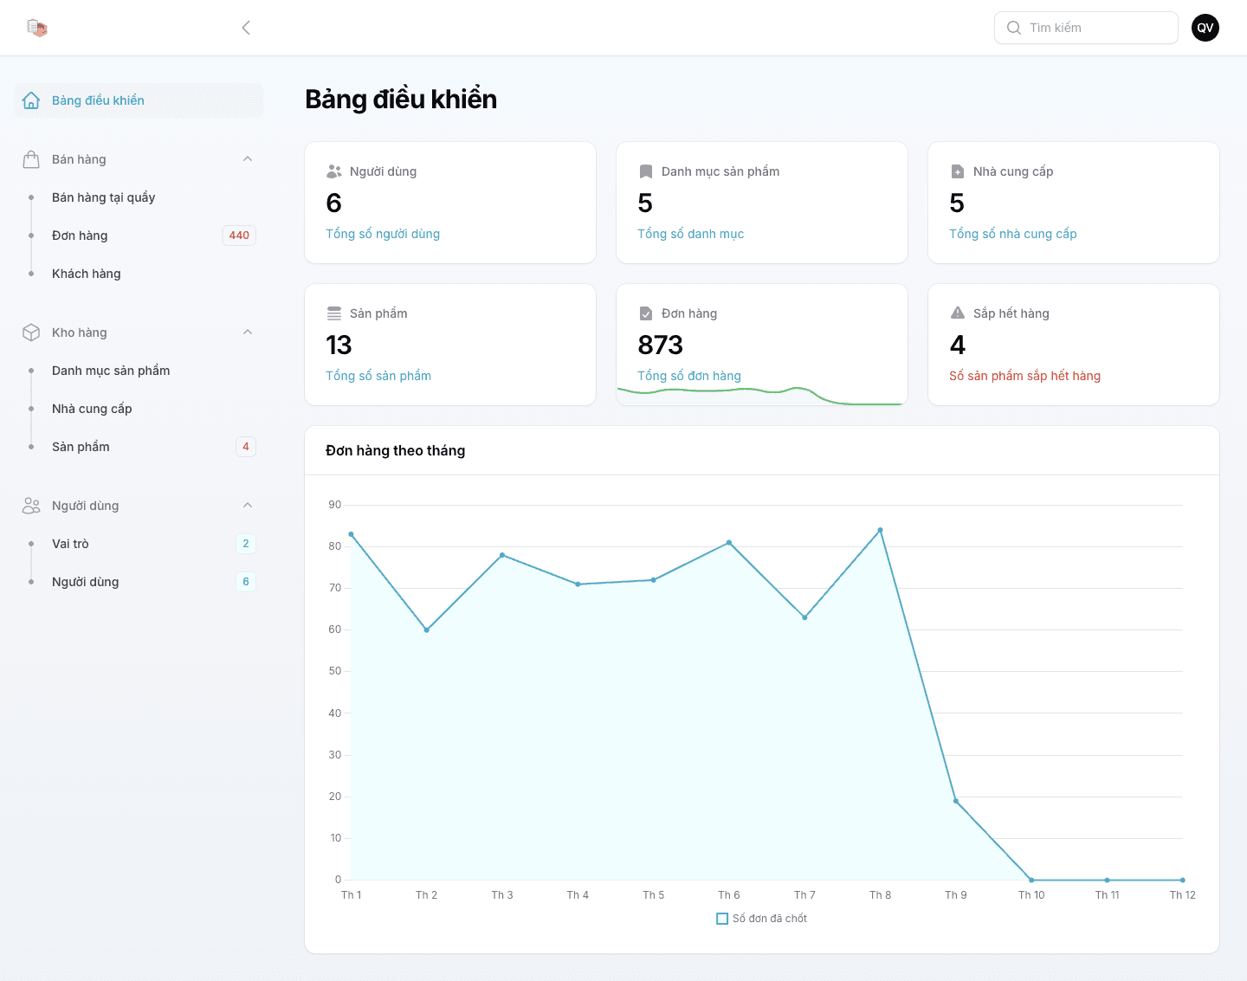Click the Th 8 data point on chart
This screenshot has height=981, width=1247.
(880, 530)
